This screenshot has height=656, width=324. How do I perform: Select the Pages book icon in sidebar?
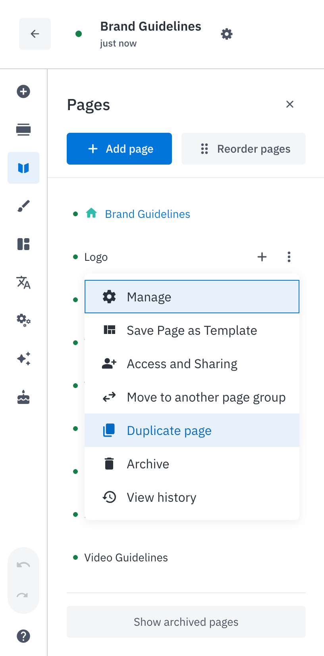pos(23,168)
